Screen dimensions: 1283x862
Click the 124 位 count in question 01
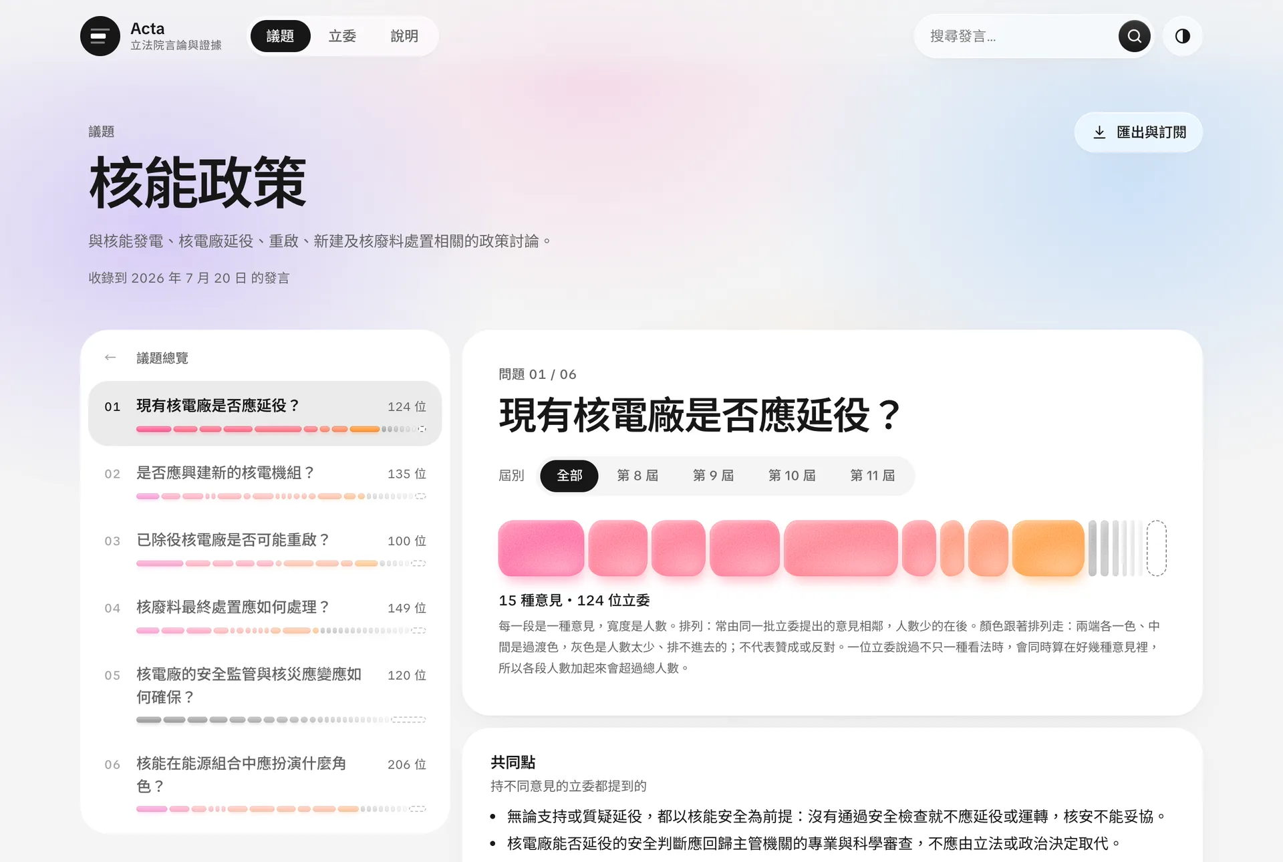pos(406,407)
